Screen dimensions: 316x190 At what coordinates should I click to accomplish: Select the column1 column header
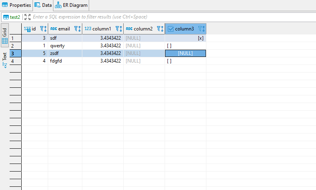coord(103,29)
